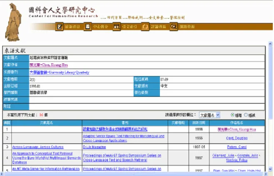Click the 最新消息 news icon

coord(60,27)
